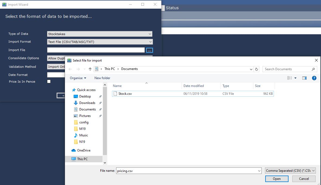Viewport: 321px width, 185px height.
Task: Click the Downloads arrow icon in sidebar
Action: tap(76, 103)
